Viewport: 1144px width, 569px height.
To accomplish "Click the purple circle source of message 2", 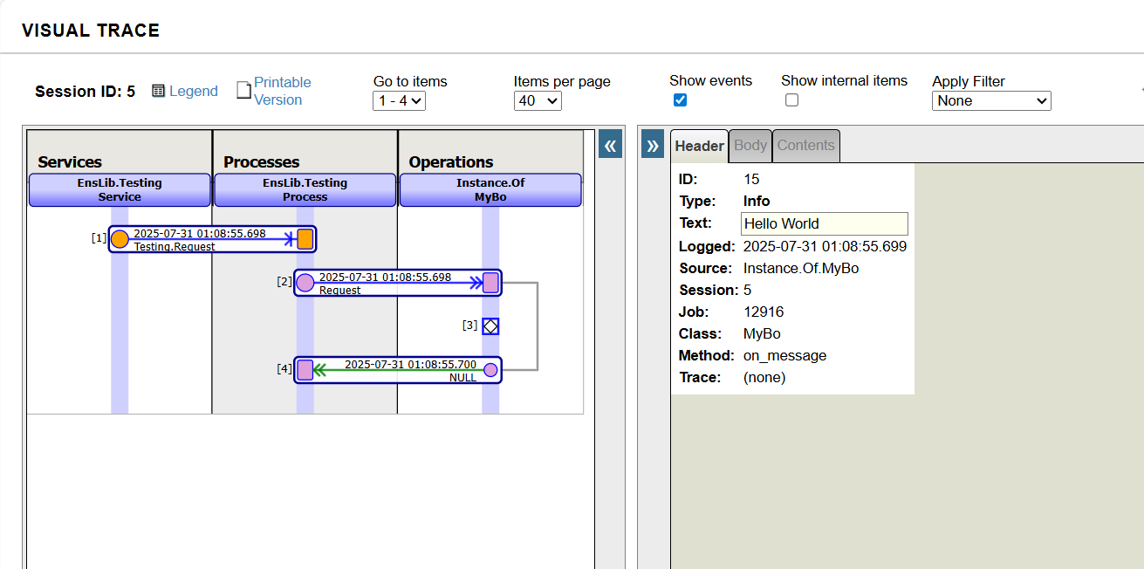I will (x=305, y=283).
